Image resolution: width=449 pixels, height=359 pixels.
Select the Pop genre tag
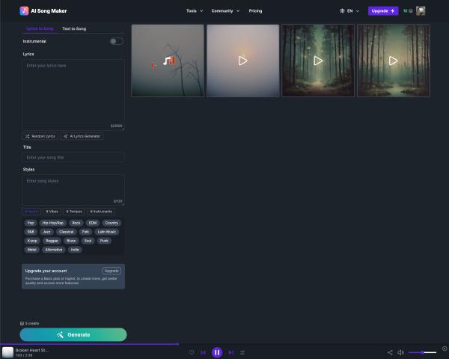pyautogui.click(x=31, y=223)
